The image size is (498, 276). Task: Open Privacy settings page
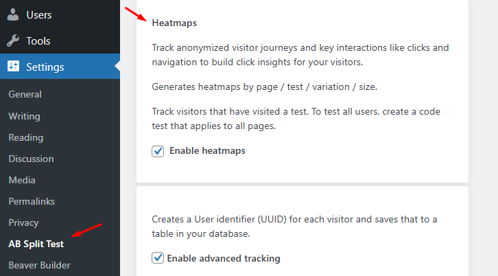coord(23,222)
